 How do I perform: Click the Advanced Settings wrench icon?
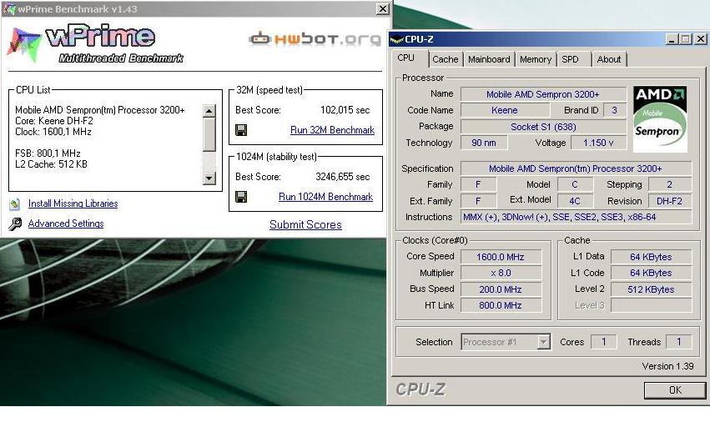(15, 224)
